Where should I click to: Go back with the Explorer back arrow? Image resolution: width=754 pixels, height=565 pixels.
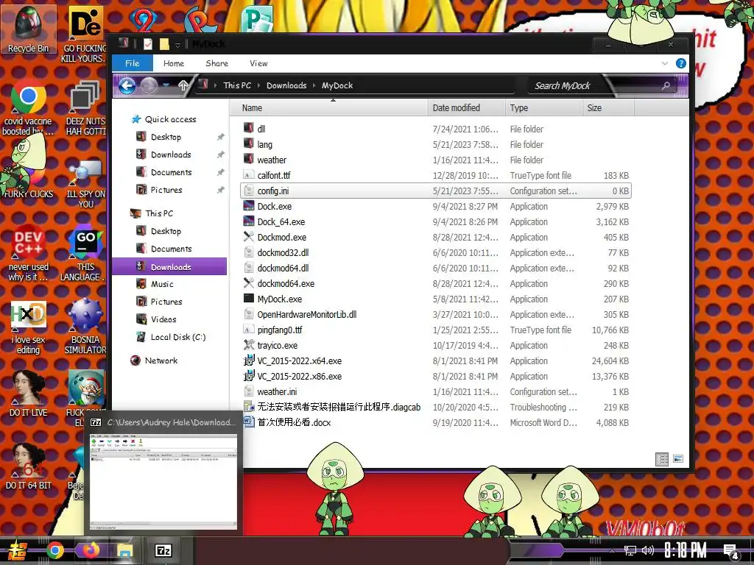[127, 85]
